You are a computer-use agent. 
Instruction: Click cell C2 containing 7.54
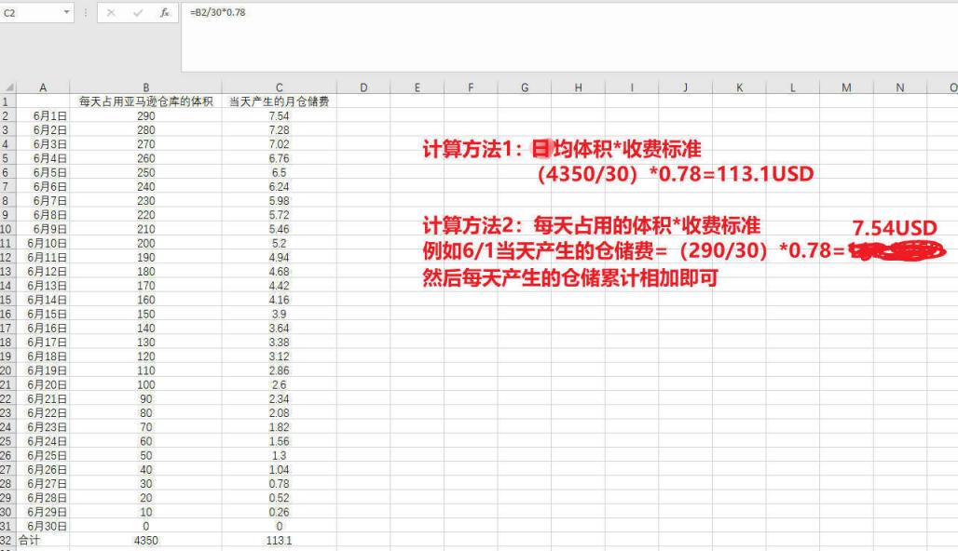pos(279,115)
